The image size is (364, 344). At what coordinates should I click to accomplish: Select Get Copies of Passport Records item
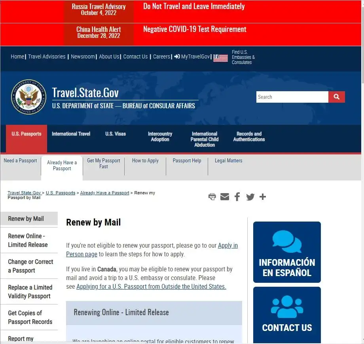(x=29, y=318)
